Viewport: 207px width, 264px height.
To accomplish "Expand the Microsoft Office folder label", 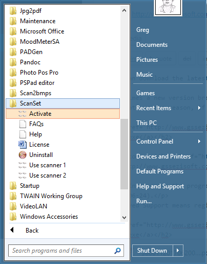I will click(x=42, y=31).
